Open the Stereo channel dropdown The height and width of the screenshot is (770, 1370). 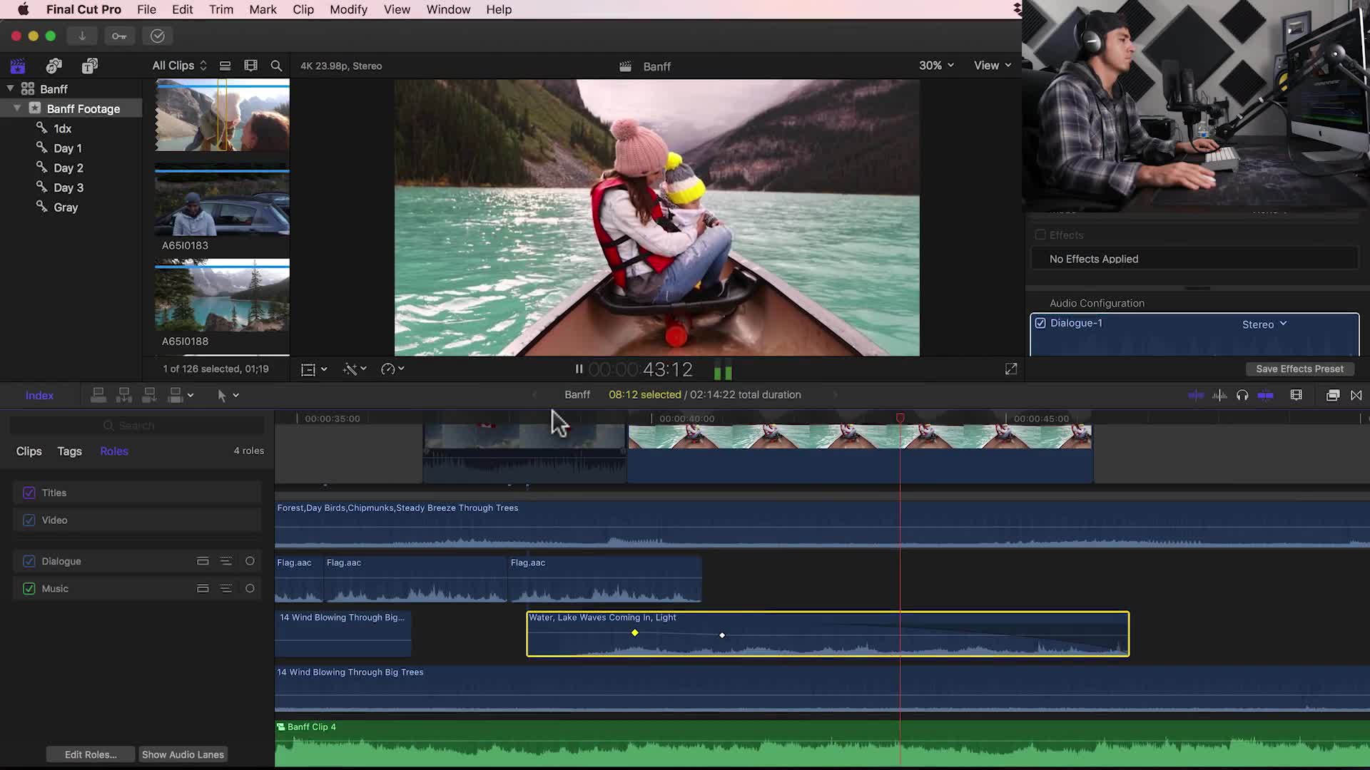tap(1264, 324)
